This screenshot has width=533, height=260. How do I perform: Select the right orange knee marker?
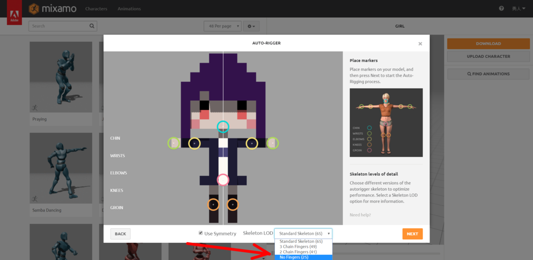(233, 205)
